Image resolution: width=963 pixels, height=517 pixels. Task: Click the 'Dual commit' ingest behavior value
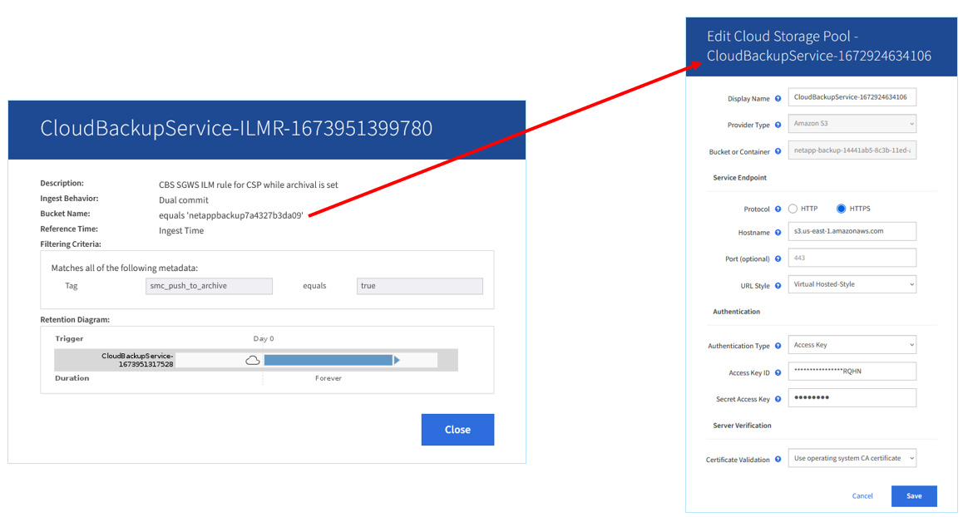pos(184,200)
